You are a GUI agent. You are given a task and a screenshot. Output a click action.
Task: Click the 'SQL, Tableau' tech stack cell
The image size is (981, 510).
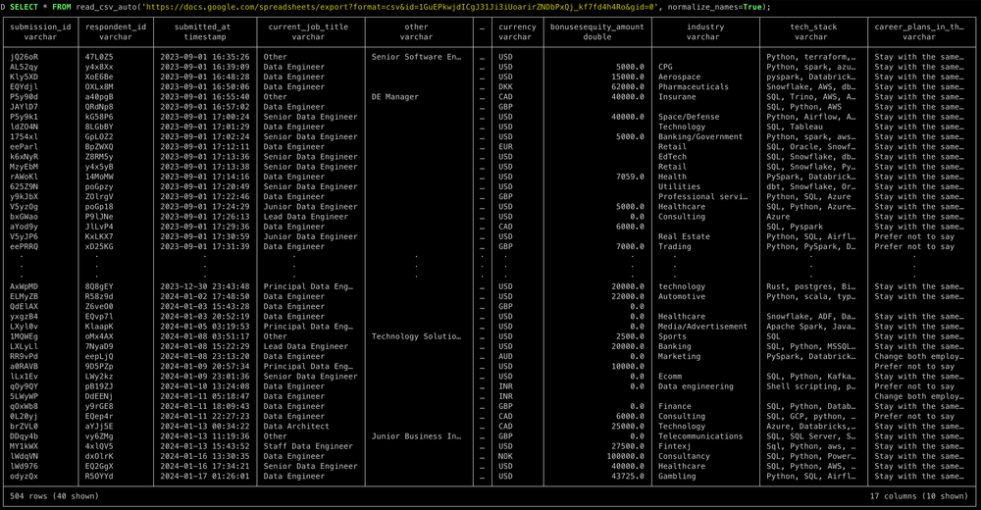[x=795, y=127]
